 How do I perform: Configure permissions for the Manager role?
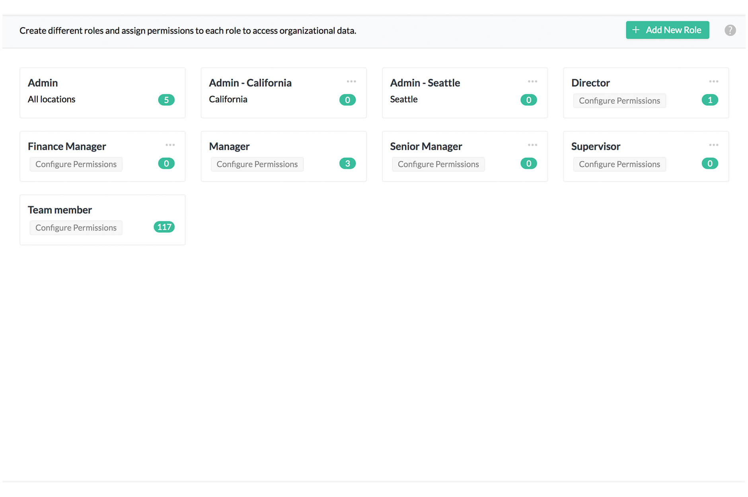(257, 164)
